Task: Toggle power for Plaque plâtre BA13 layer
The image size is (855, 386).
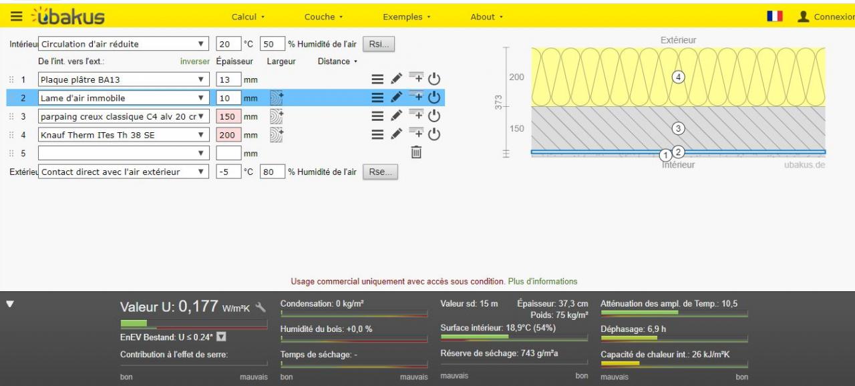Action: coord(434,79)
